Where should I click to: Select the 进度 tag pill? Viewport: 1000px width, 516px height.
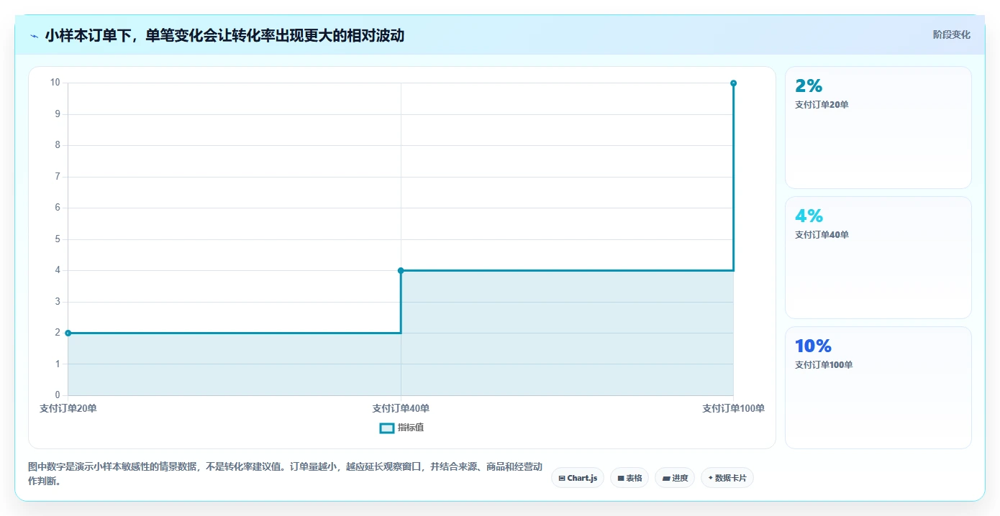[675, 478]
